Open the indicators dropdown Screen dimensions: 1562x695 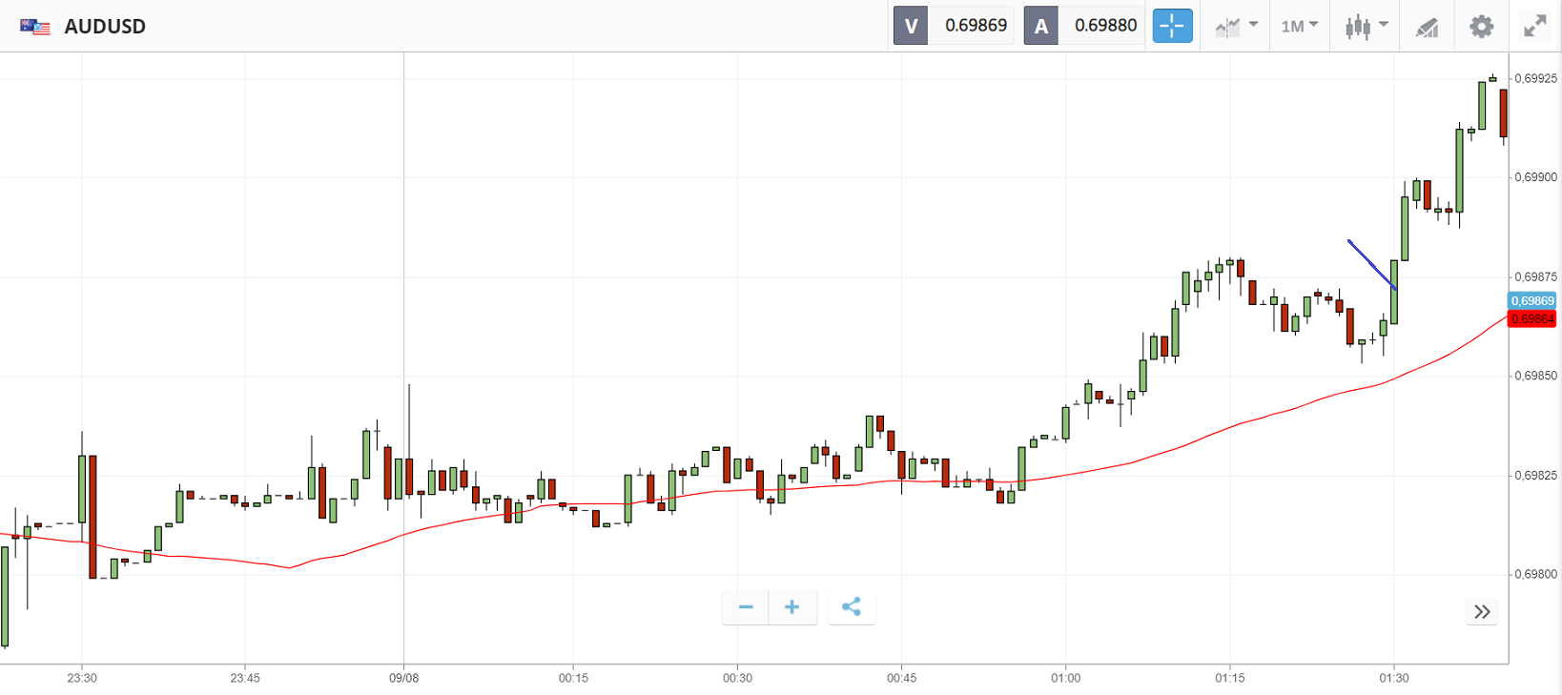pyautogui.click(x=1236, y=26)
